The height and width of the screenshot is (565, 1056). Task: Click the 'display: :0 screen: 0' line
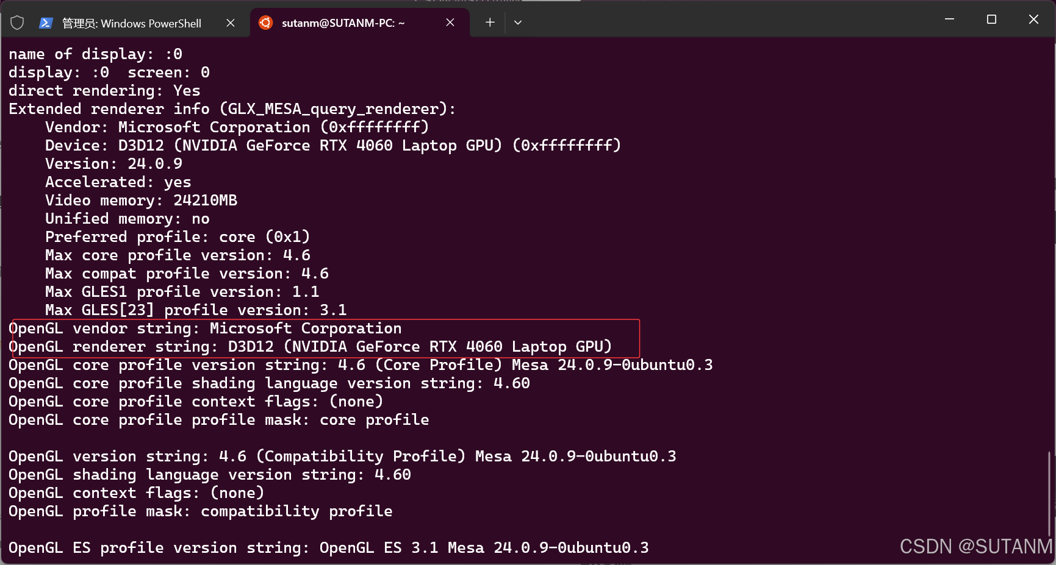[109, 73]
